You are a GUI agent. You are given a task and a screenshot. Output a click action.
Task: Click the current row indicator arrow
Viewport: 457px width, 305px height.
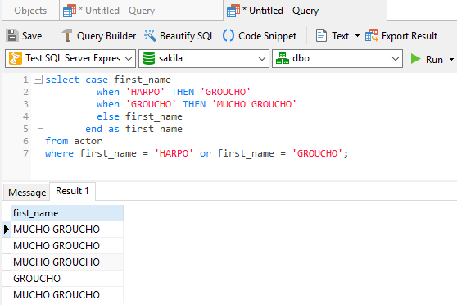[6, 229]
